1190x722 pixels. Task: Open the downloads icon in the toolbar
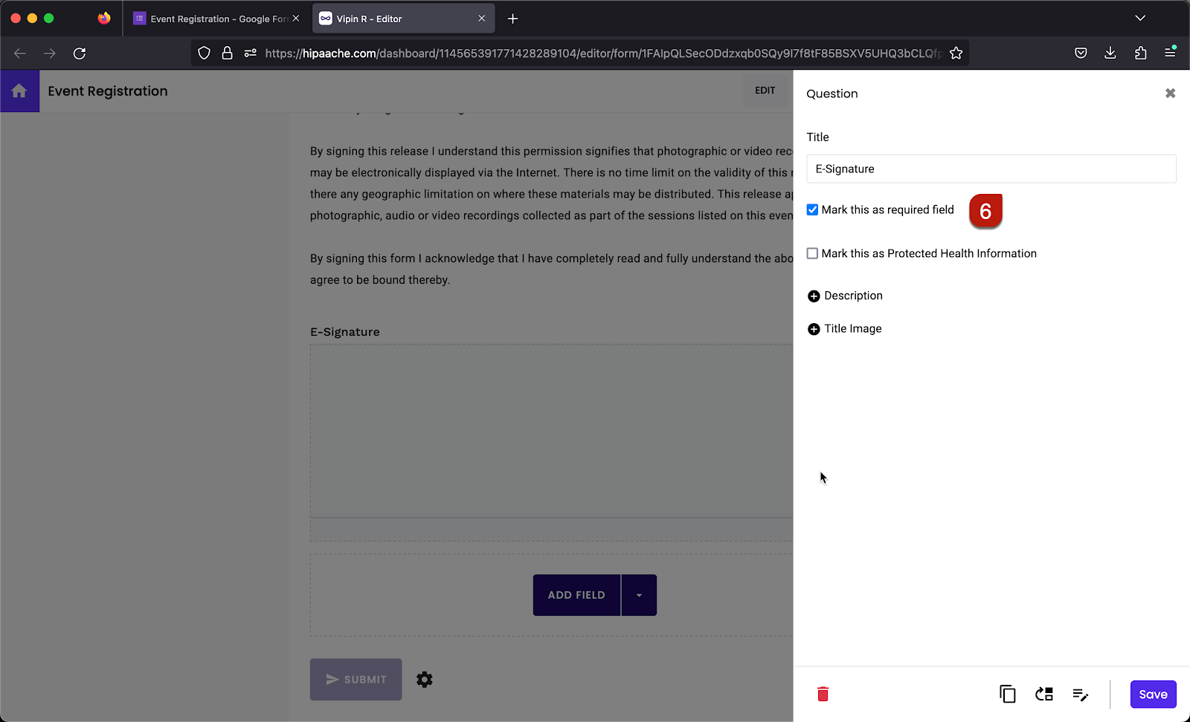click(1110, 53)
